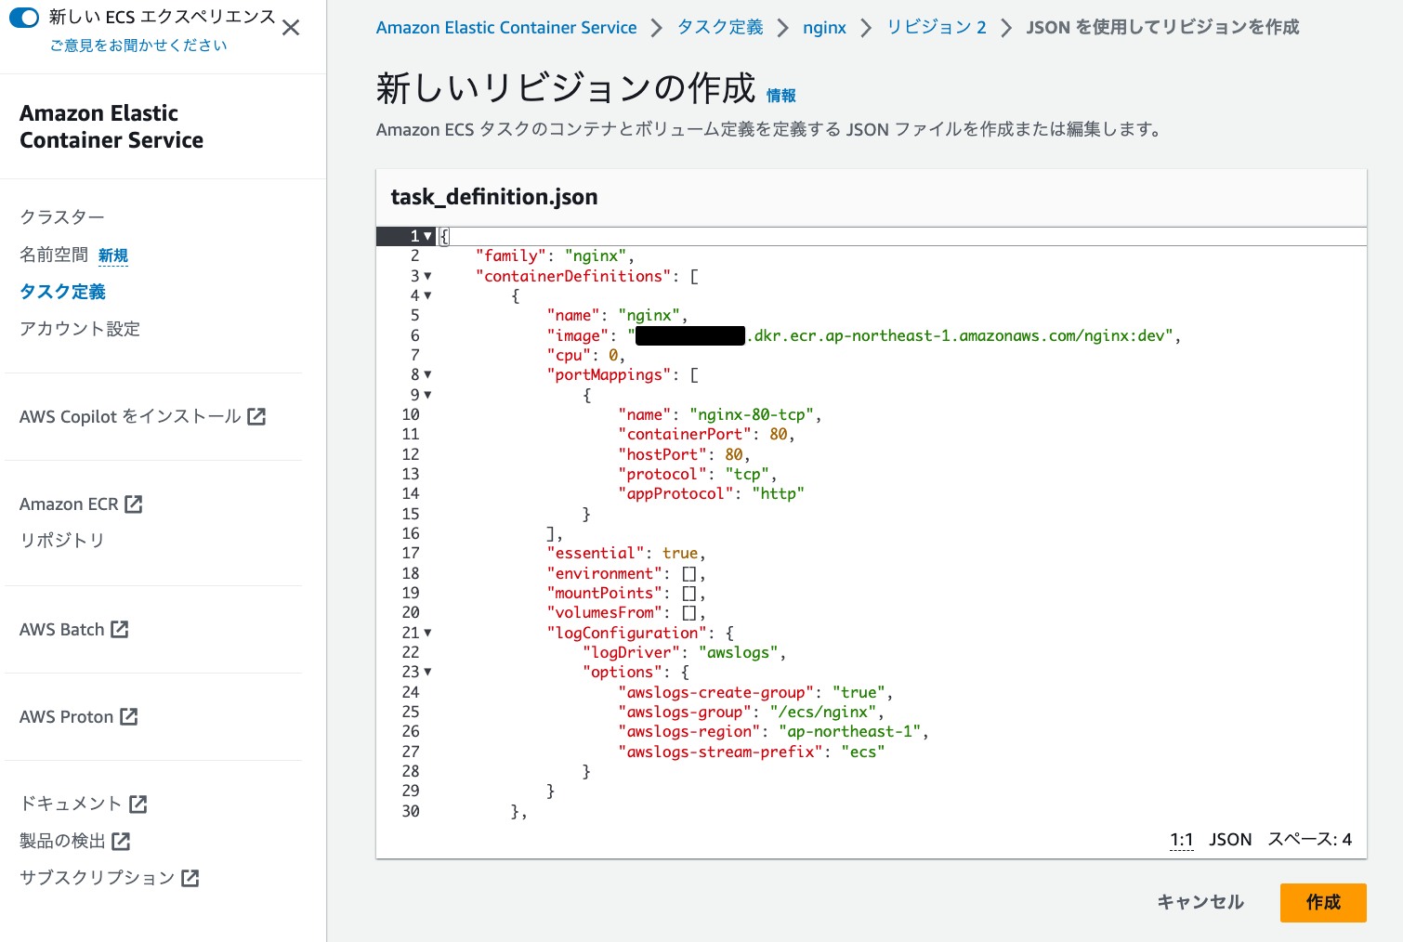Dismiss the new ECS experience banner with the X

tap(290, 27)
